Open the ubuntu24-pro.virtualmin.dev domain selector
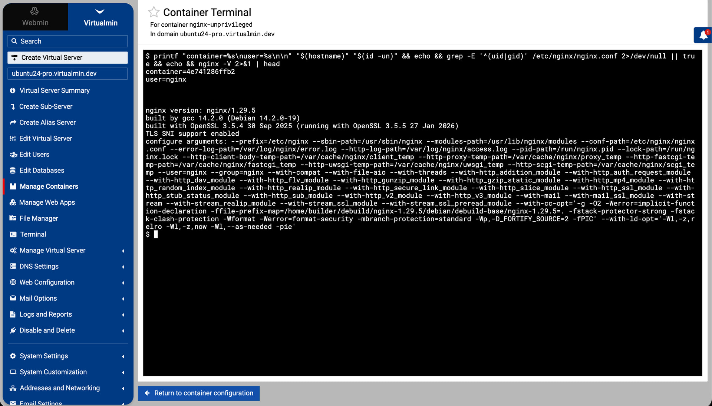The width and height of the screenshot is (712, 406). [67, 73]
